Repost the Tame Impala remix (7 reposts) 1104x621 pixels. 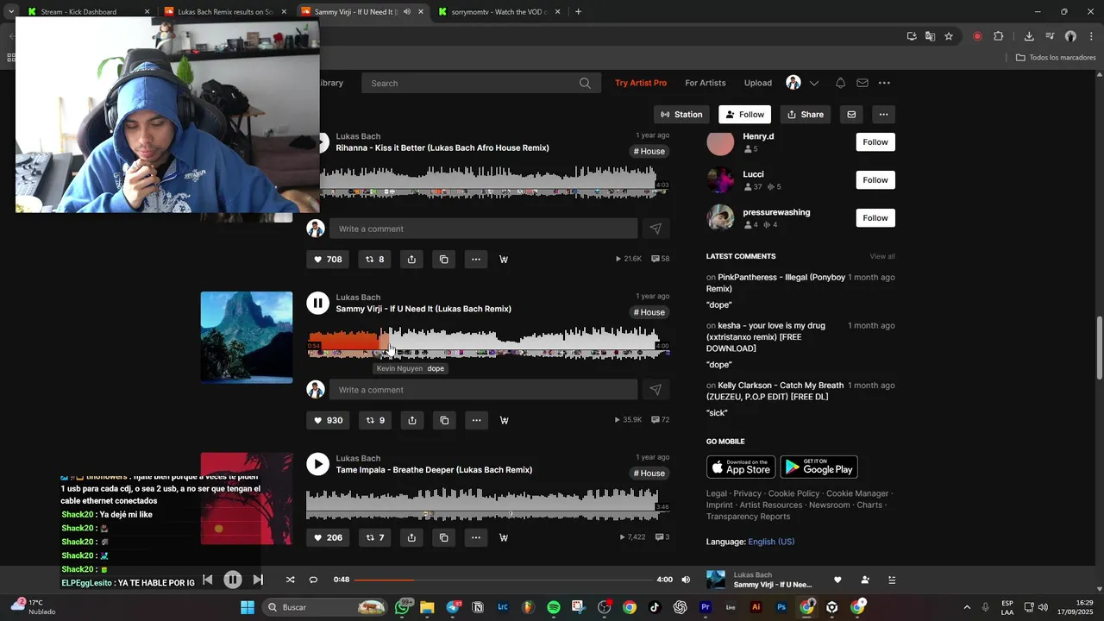375,537
